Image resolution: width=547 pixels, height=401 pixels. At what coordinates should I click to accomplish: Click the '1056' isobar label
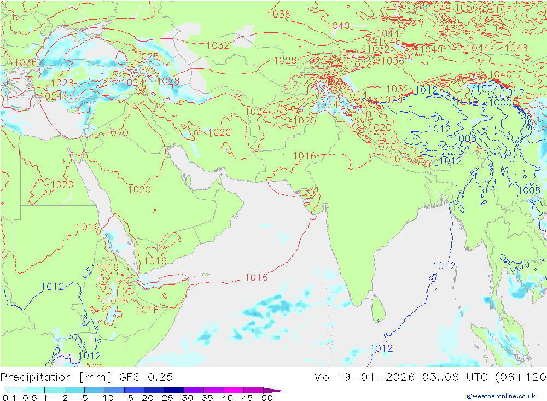(467, 8)
